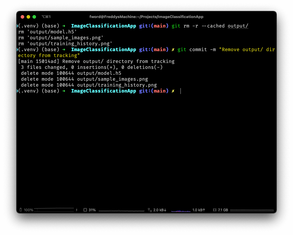This screenshot has height=235, width=293.
Task: Click the text cursor at the last prompt
Action: point(180,91)
